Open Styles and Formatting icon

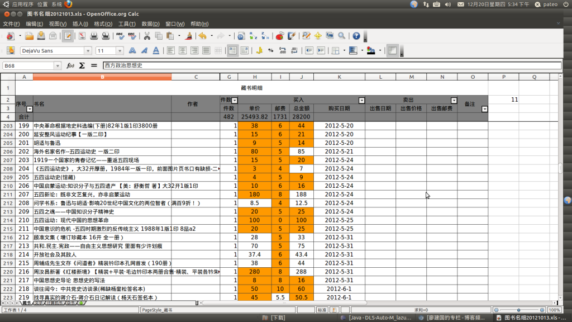[x=11, y=50]
